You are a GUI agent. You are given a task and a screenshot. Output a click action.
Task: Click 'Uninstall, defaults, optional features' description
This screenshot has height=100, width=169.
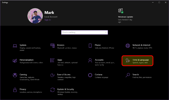[67, 64]
